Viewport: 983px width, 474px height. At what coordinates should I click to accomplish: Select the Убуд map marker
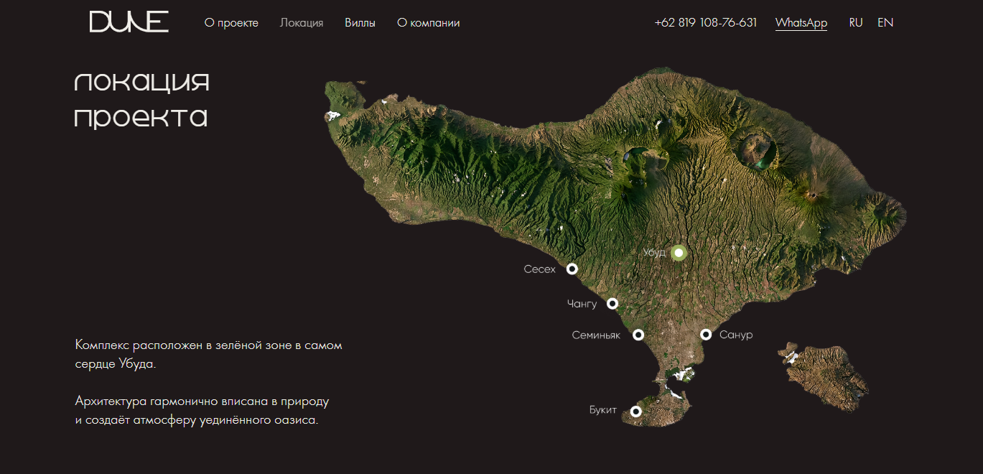[x=679, y=253]
